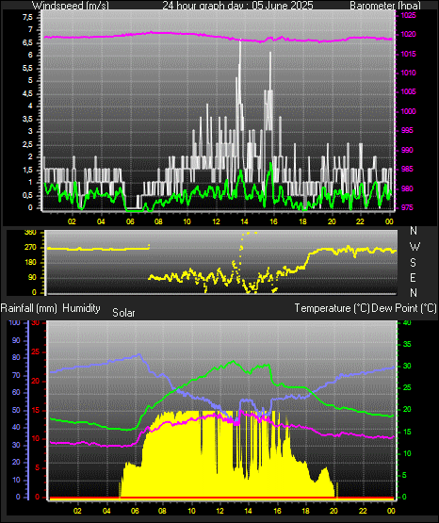Click the S compass label

pyautogui.click(x=413, y=263)
